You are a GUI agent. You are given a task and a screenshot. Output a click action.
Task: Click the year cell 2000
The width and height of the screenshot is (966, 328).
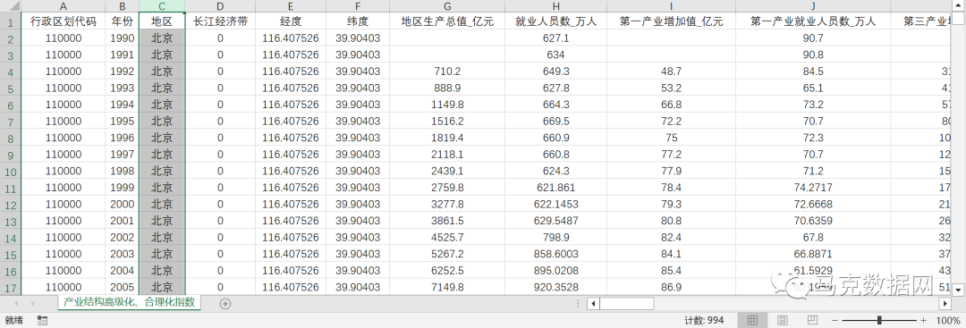coord(122,204)
